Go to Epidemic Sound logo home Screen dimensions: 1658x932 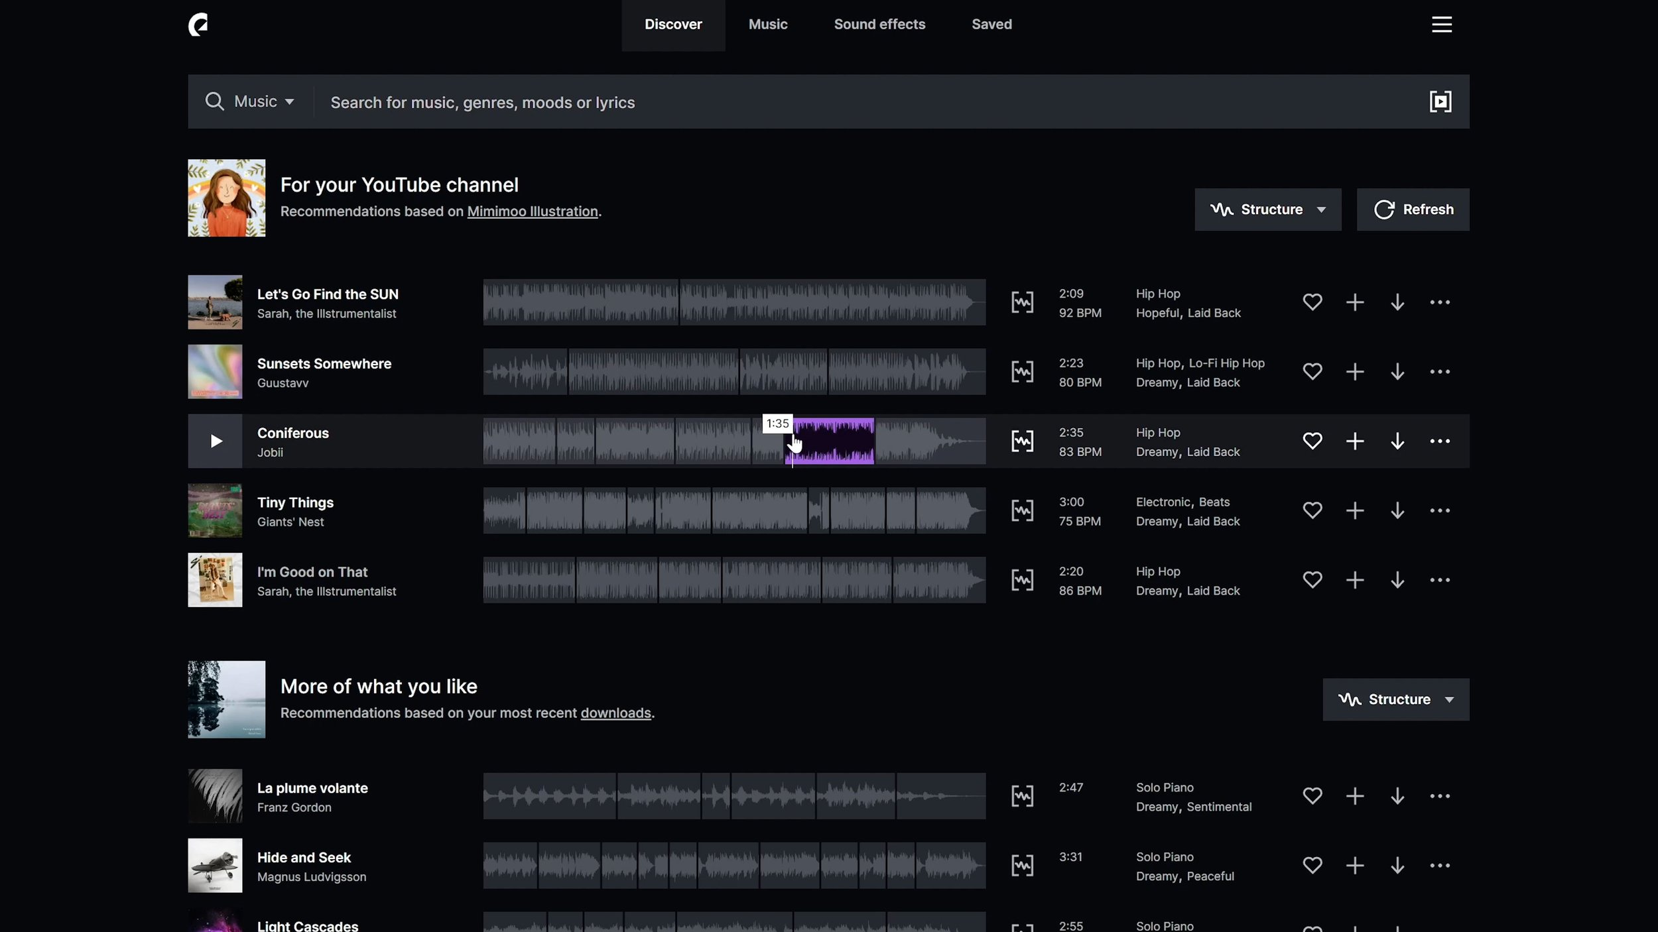[198, 25]
